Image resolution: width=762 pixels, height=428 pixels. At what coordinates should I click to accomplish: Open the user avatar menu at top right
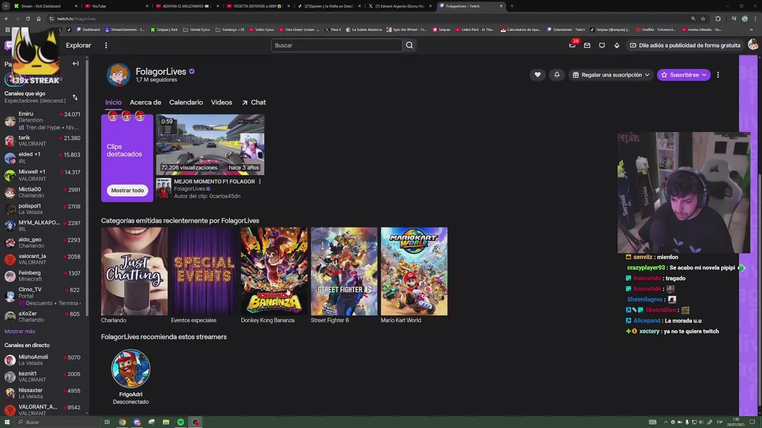tap(753, 45)
